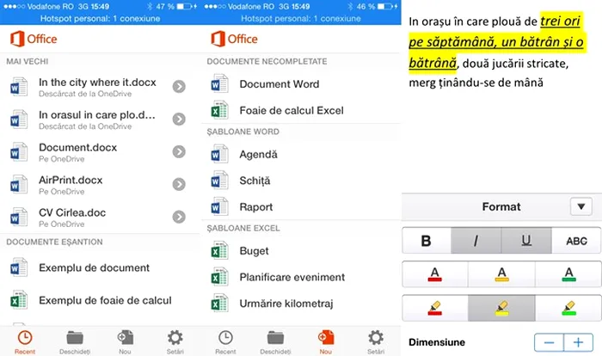Toggle bold formatting with the B button

pyautogui.click(x=427, y=241)
